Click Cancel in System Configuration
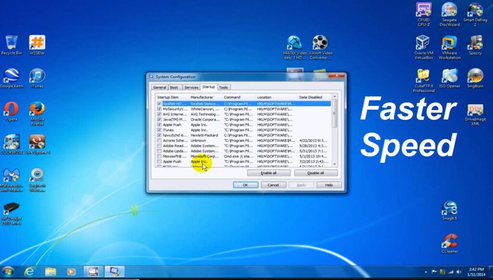Screen dimensions: 493x280 click(273, 185)
